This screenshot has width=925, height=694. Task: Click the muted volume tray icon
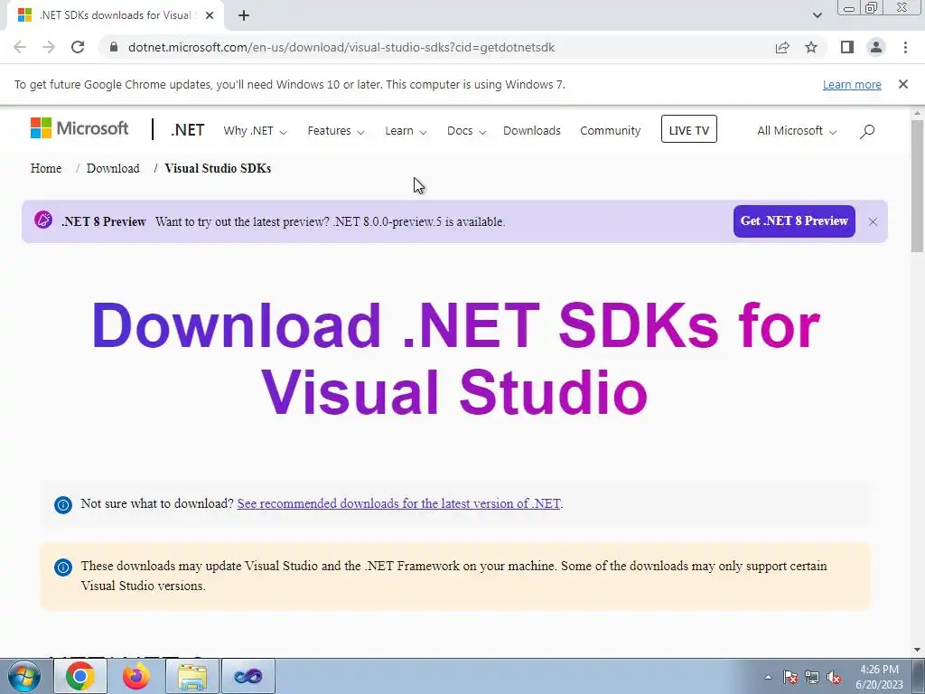click(834, 677)
